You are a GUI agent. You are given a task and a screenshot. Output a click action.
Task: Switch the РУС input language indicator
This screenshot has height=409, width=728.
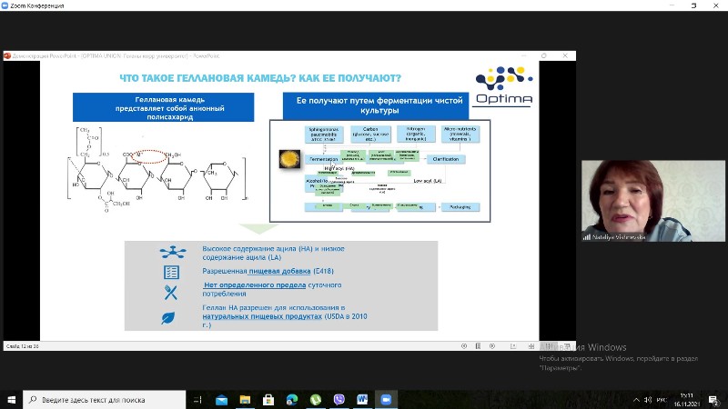tap(662, 400)
